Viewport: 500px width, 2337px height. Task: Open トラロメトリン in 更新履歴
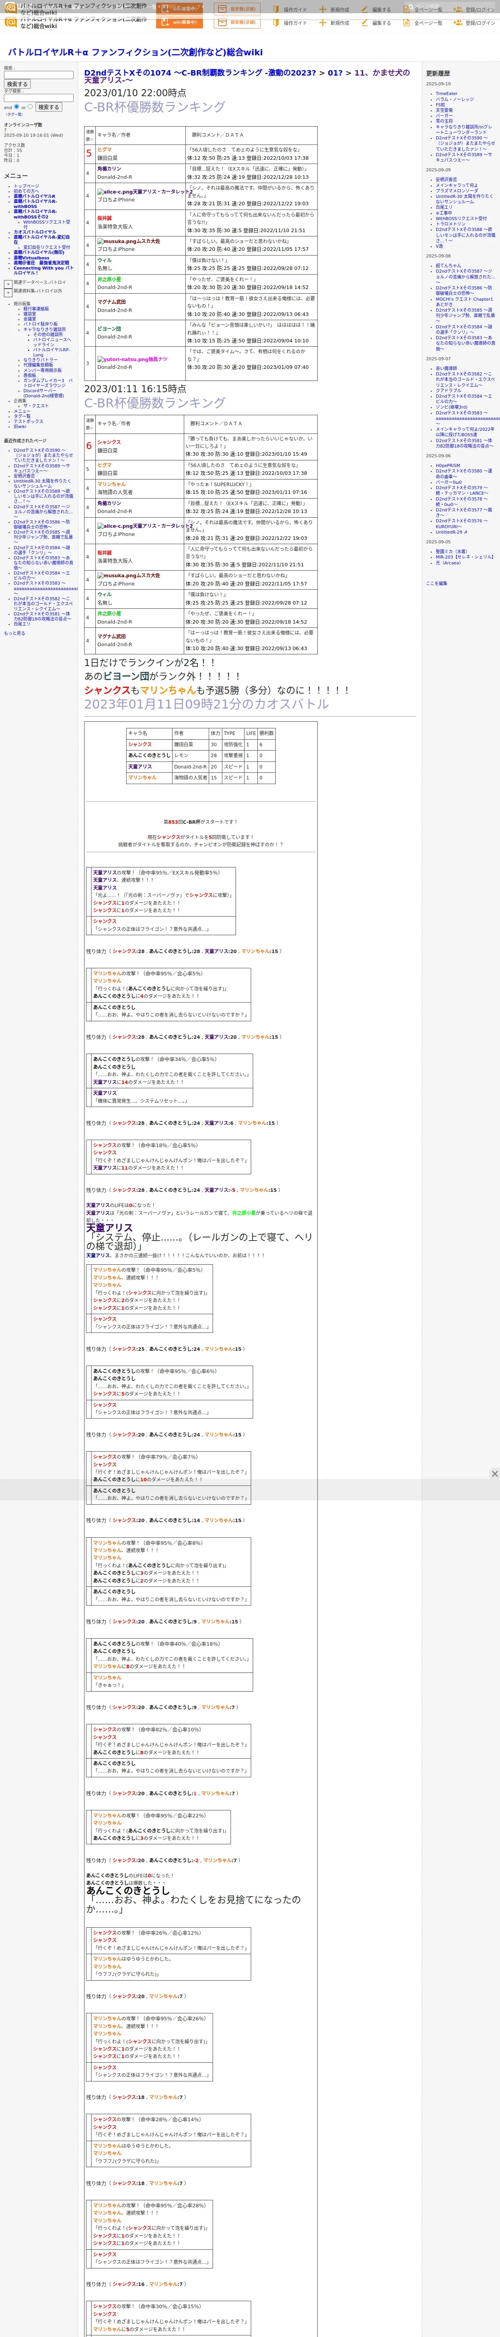click(450, 224)
